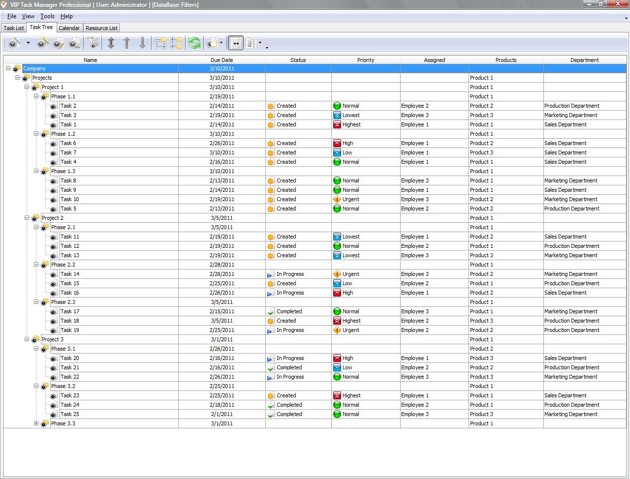Image resolution: width=630 pixels, height=479 pixels.
Task: Click the funnel filter toolbar icon
Action: pyautogui.click(x=93, y=43)
